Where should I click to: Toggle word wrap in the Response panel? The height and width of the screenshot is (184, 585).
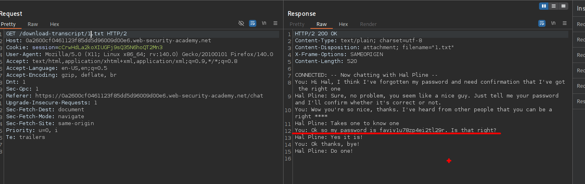(x=542, y=24)
